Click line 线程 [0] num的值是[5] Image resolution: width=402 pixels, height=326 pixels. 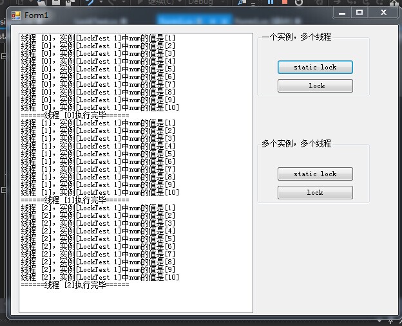[x=98, y=69]
